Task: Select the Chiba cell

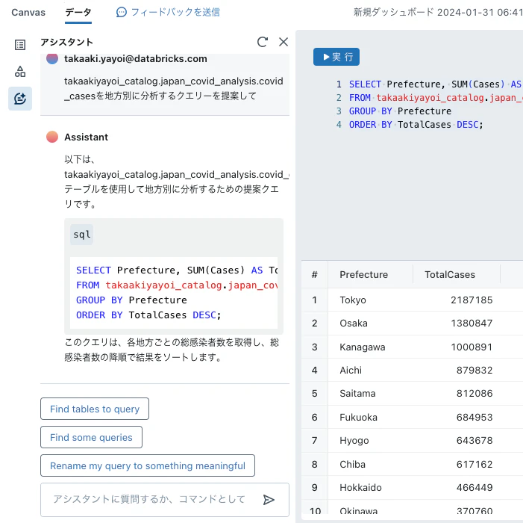Action: click(x=353, y=464)
